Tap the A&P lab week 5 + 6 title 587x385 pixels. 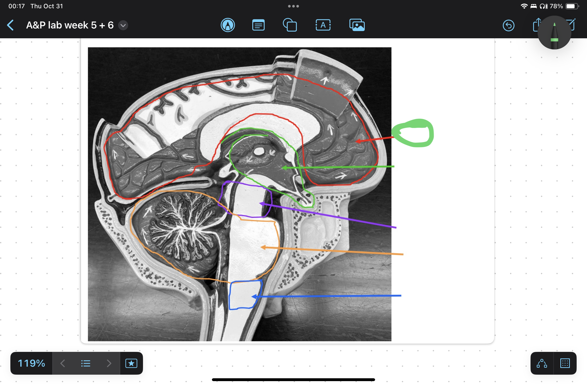tap(70, 25)
